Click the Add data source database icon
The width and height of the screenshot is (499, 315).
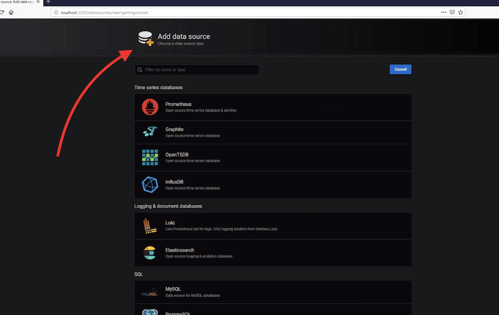[x=146, y=39]
